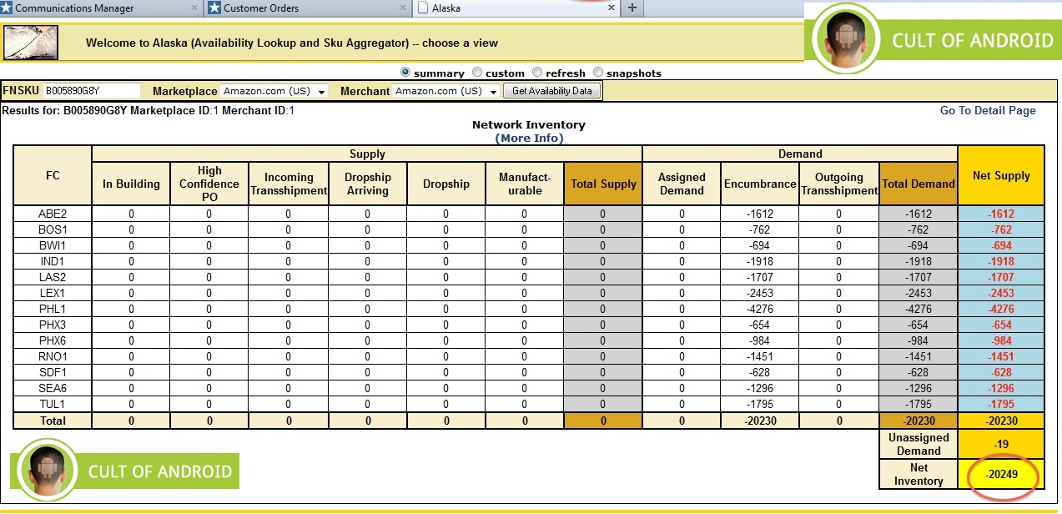Open the Marketplace dropdown
Viewport: 1062px width, 514px height.
(274, 91)
